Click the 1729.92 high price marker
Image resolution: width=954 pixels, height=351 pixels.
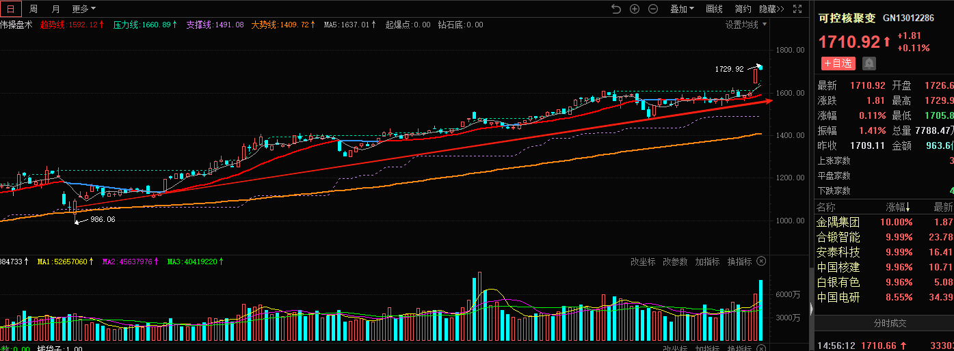729,69
